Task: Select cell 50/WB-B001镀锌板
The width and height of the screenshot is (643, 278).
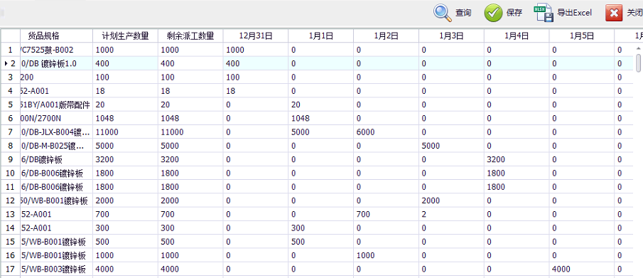Action: [57, 201]
